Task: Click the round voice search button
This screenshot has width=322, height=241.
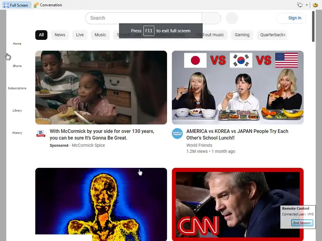Action: point(232,18)
